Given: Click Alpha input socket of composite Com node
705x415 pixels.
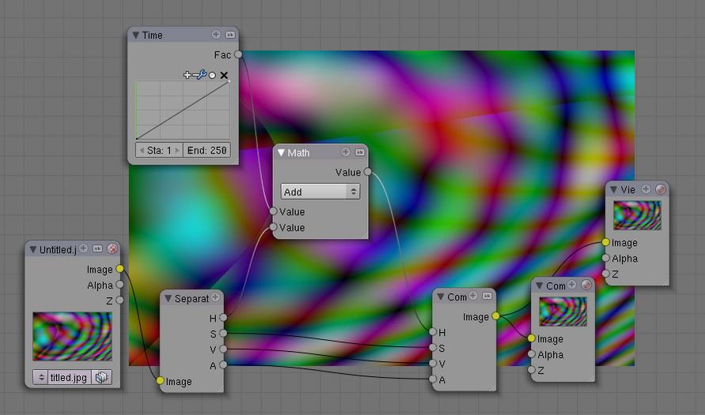Looking at the screenshot, I should tap(532, 354).
